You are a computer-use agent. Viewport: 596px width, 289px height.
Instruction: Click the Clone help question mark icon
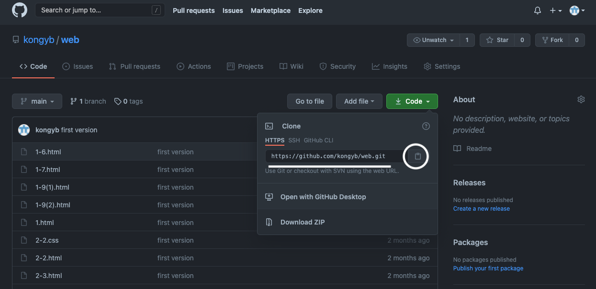point(426,126)
